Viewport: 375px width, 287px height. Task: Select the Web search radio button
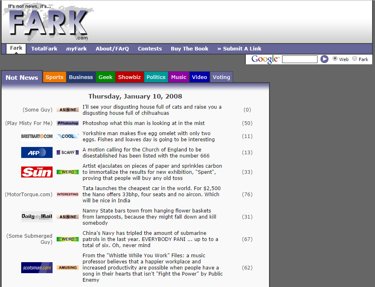coord(334,59)
